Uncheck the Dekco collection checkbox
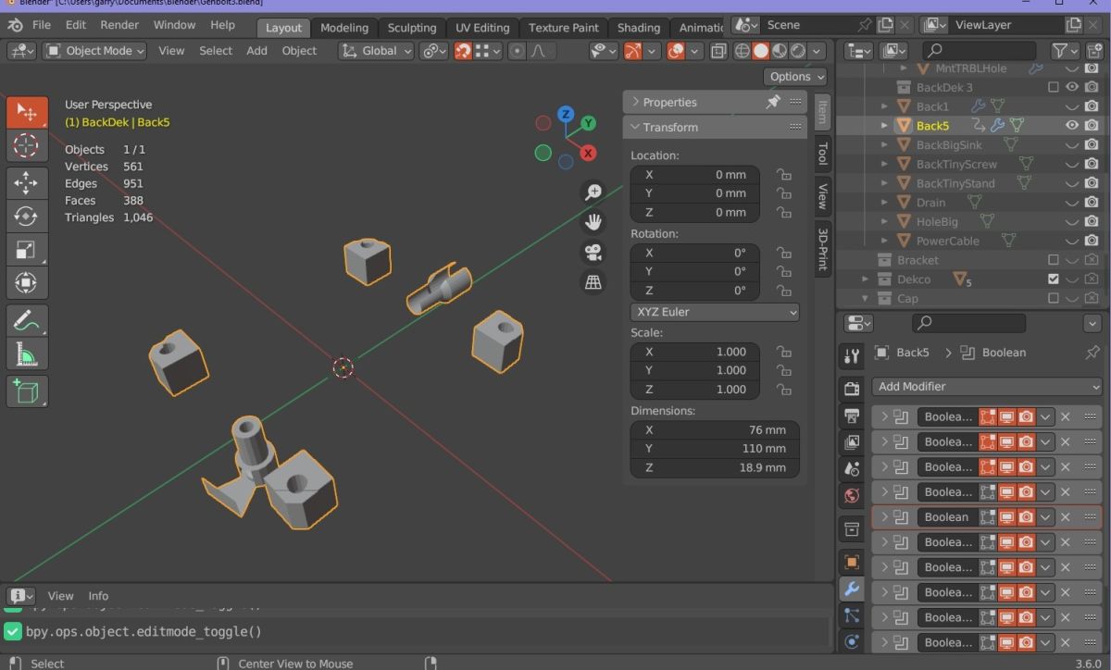Screen dimensions: 1111x670 tap(1053, 279)
